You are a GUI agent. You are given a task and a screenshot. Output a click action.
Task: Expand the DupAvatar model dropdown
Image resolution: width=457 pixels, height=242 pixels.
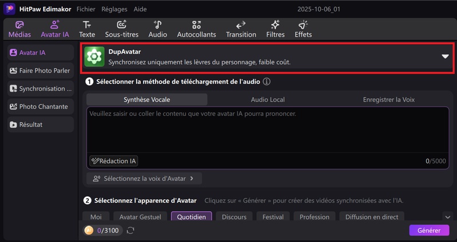445,57
